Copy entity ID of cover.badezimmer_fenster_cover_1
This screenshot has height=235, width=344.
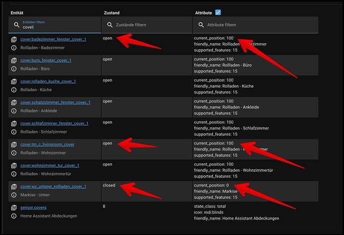pos(14,39)
